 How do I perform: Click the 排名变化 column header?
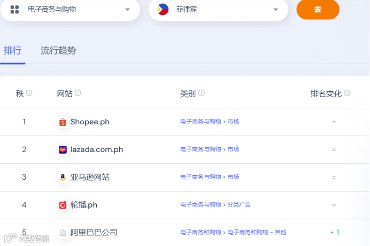326,93
